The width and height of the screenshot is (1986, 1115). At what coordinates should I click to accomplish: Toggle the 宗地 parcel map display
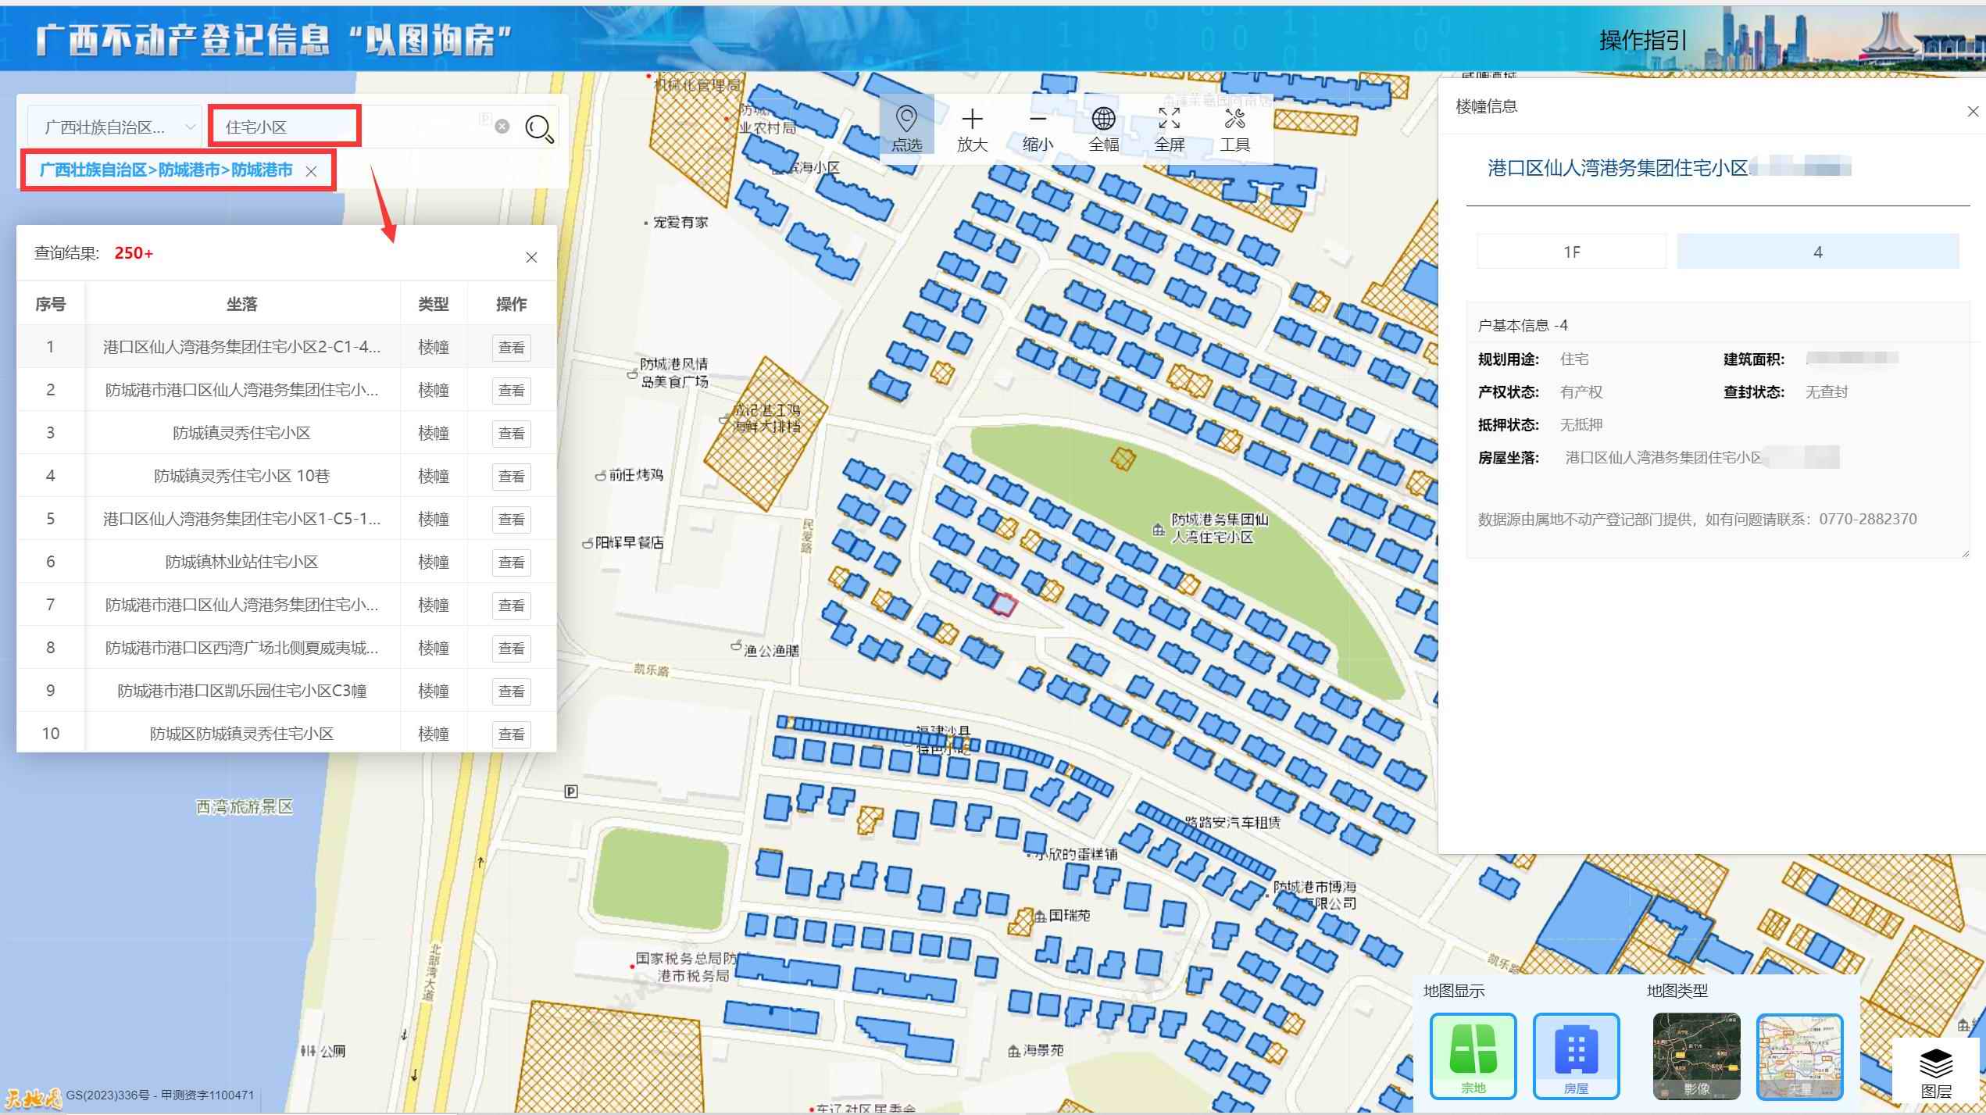pyautogui.click(x=1473, y=1056)
